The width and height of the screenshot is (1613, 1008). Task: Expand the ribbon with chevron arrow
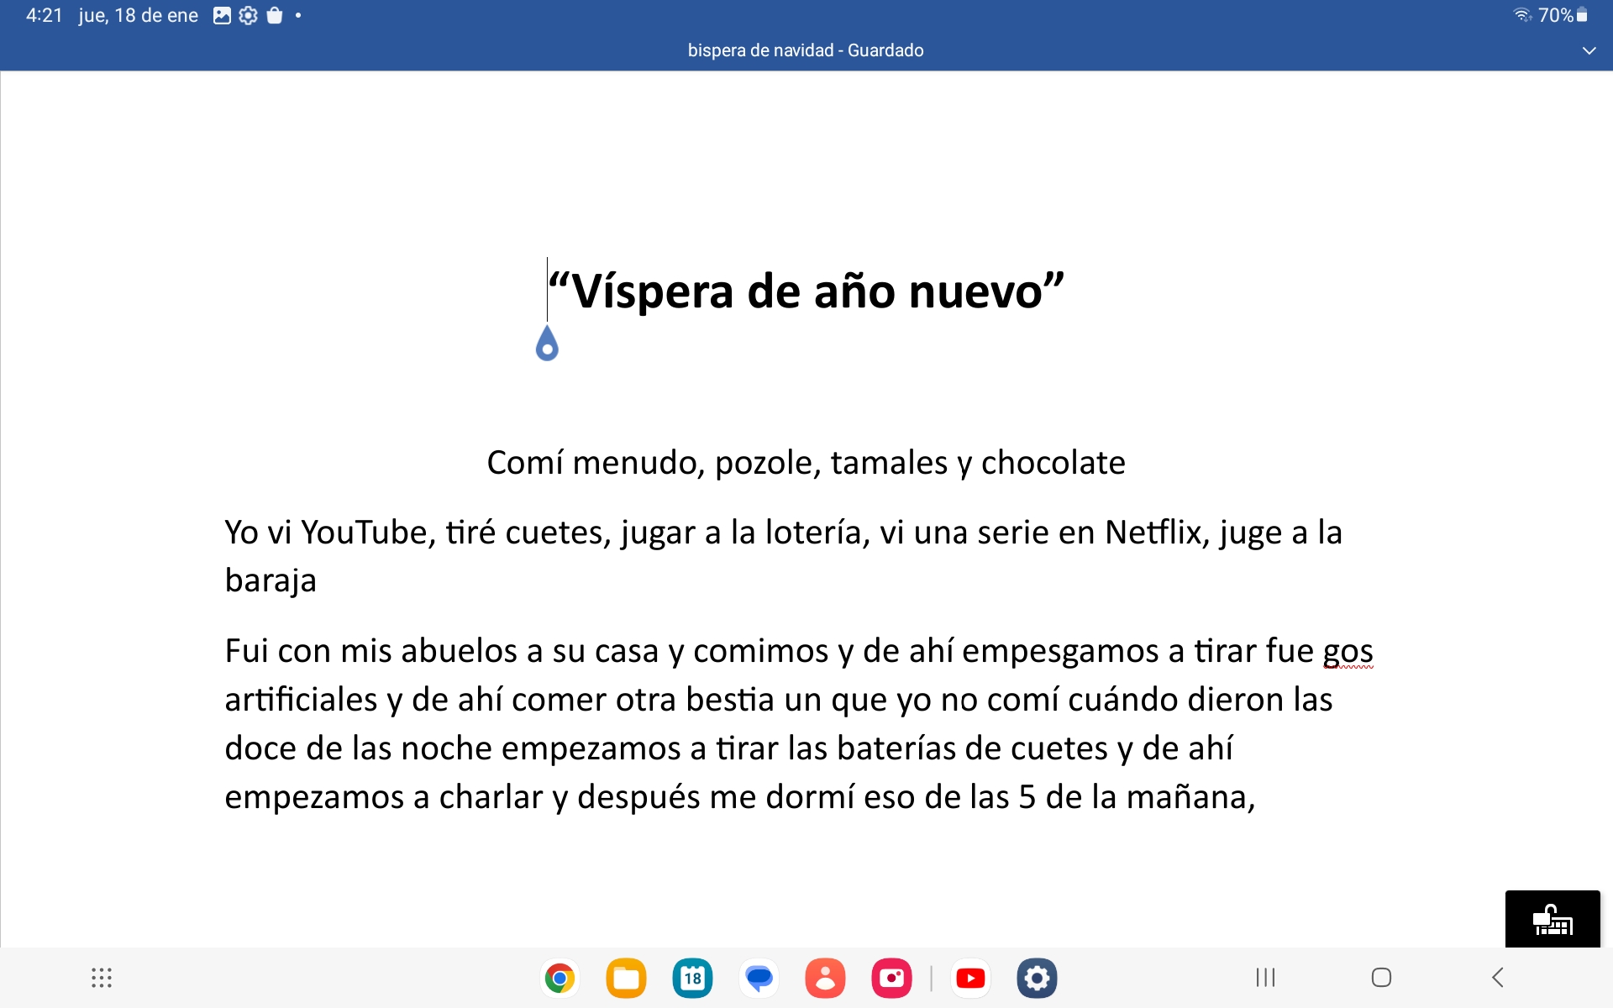[1589, 50]
